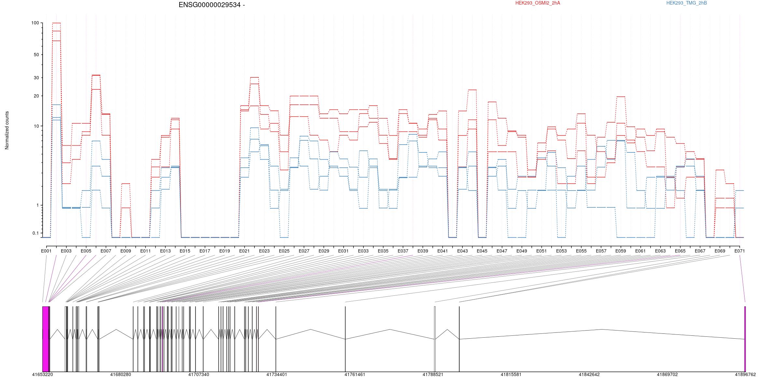This screenshot has height=390, width=781.
Task: Click exon label E063
Action: pos(660,251)
